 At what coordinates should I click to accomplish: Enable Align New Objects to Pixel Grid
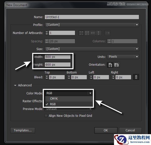46,116
